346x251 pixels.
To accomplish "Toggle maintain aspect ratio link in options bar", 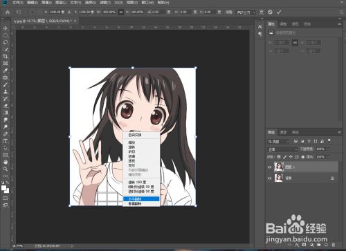I will pyautogui.click(x=121, y=12).
